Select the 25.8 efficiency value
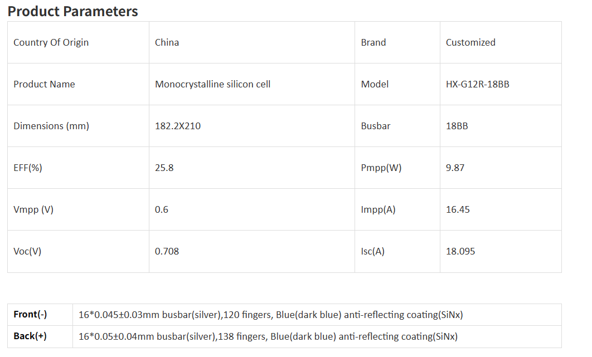Viewport: 592px width, 357px height. point(164,168)
